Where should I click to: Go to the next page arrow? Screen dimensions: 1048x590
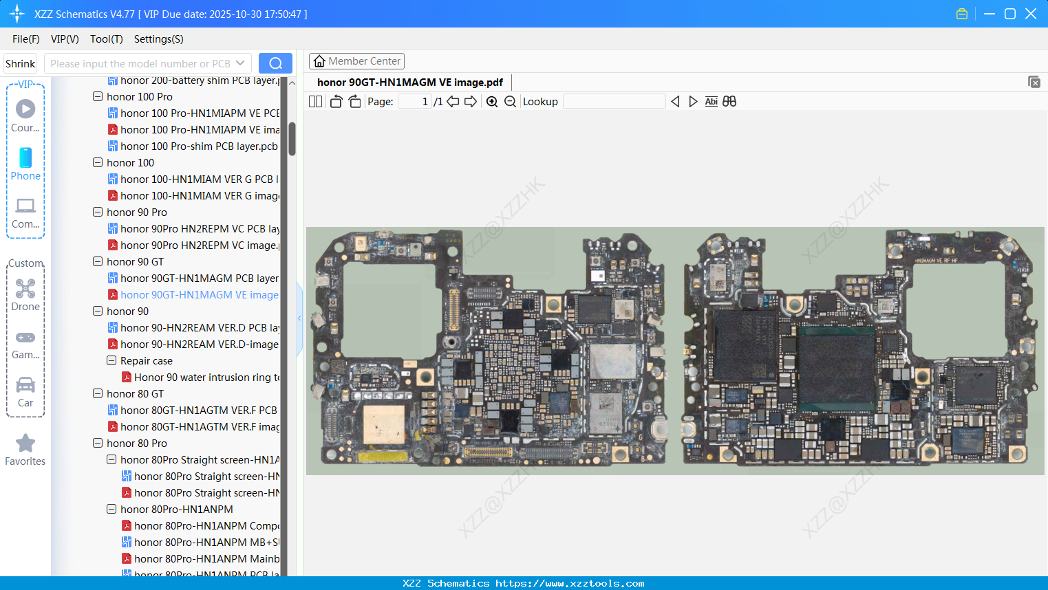pyautogui.click(x=471, y=102)
